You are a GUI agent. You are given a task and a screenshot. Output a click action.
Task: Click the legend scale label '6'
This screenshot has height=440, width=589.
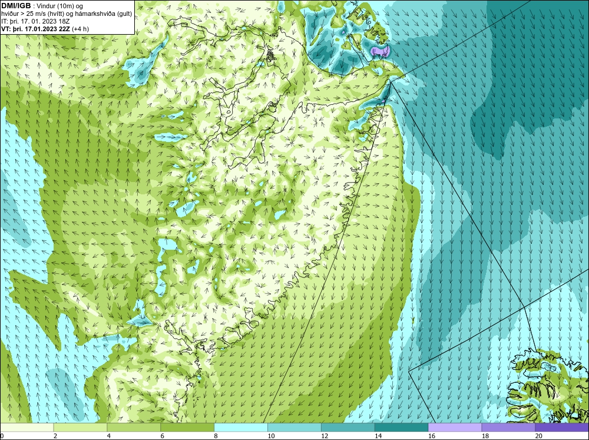[163, 436]
